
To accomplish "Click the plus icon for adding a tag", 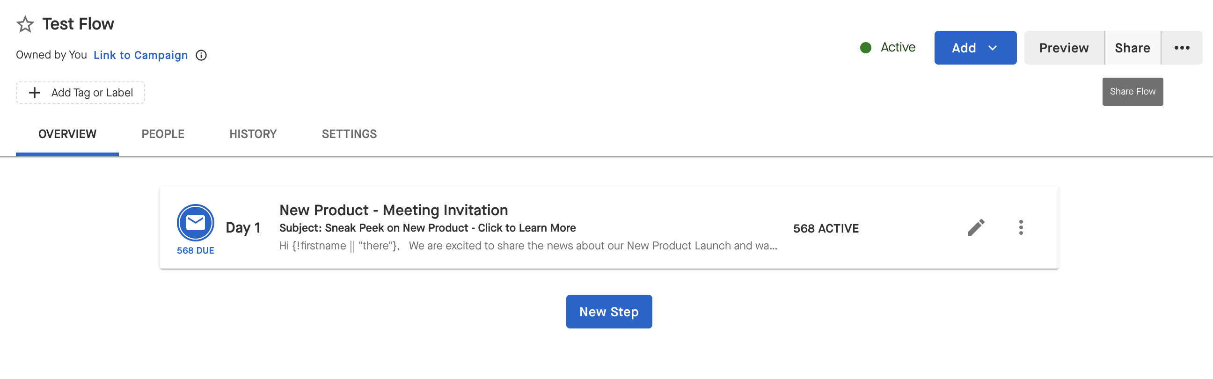I will click(34, 93).
